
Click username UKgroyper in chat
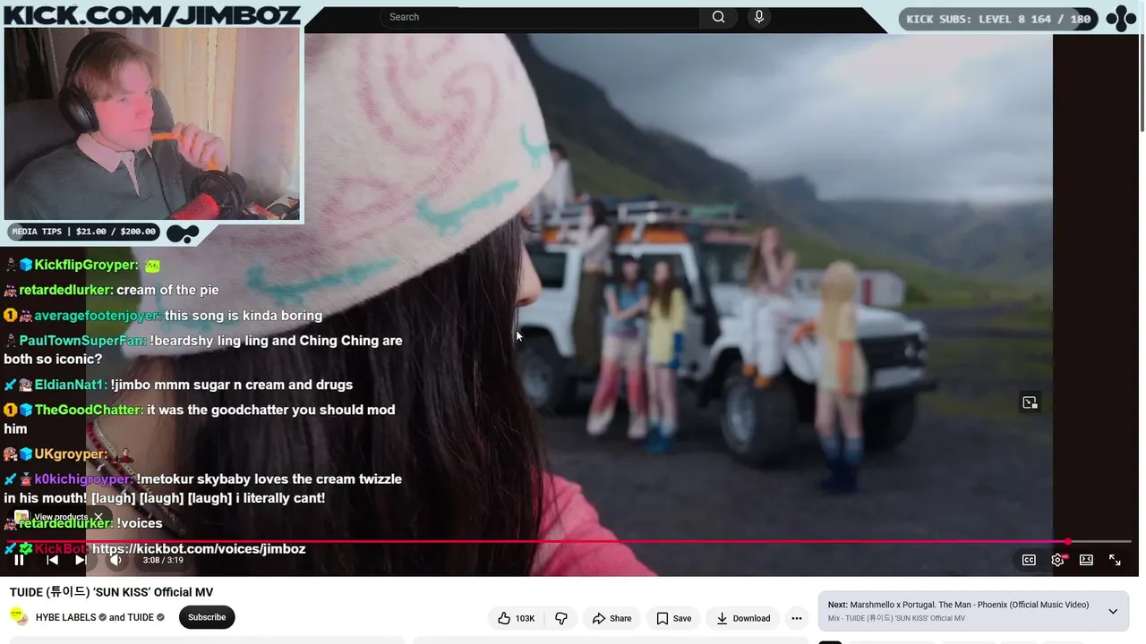[71, 454]
